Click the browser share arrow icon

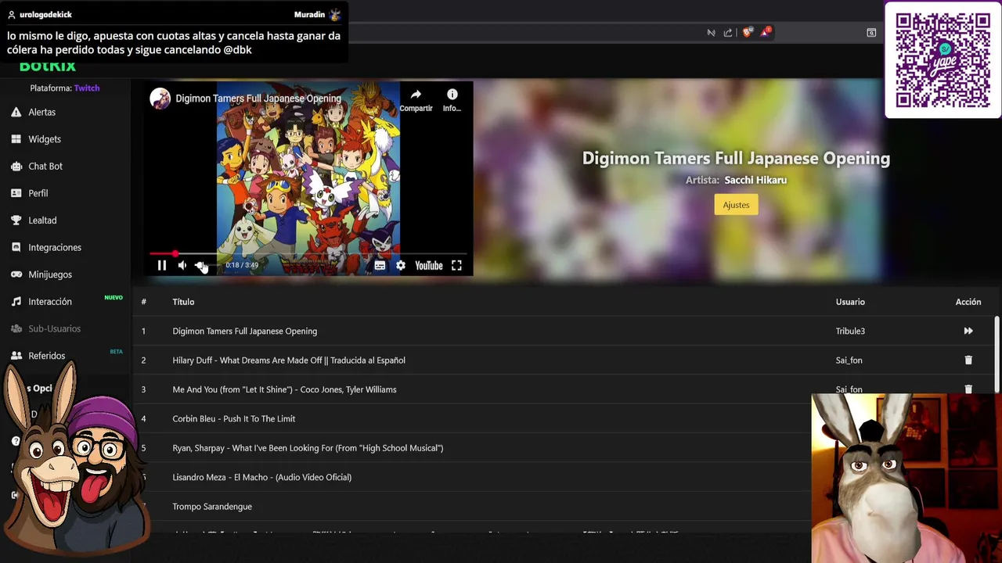728,32
